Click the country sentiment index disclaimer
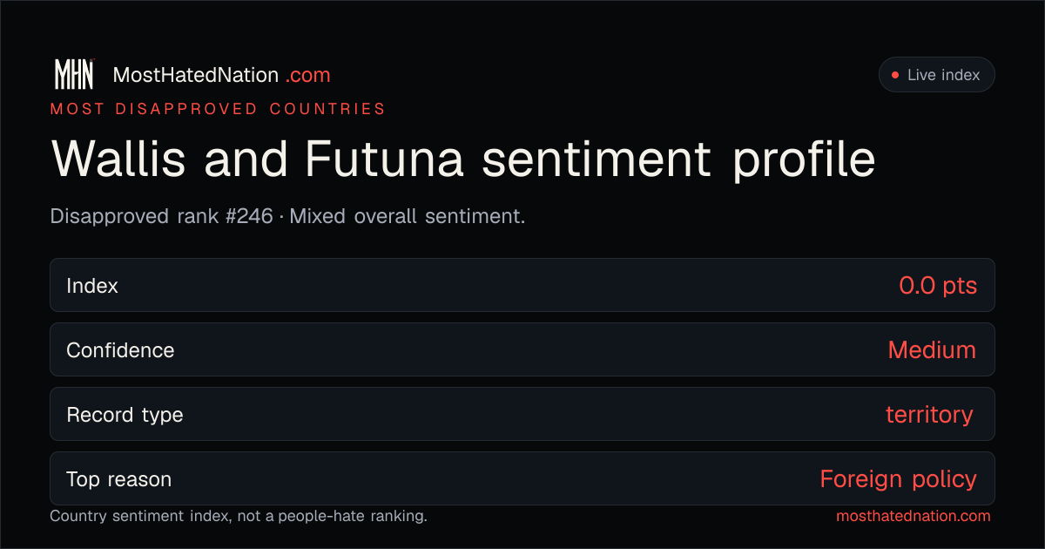Image resolution: width=1045 pixels, height=549 pixels. pyautogui.click(x=239, y=516)
